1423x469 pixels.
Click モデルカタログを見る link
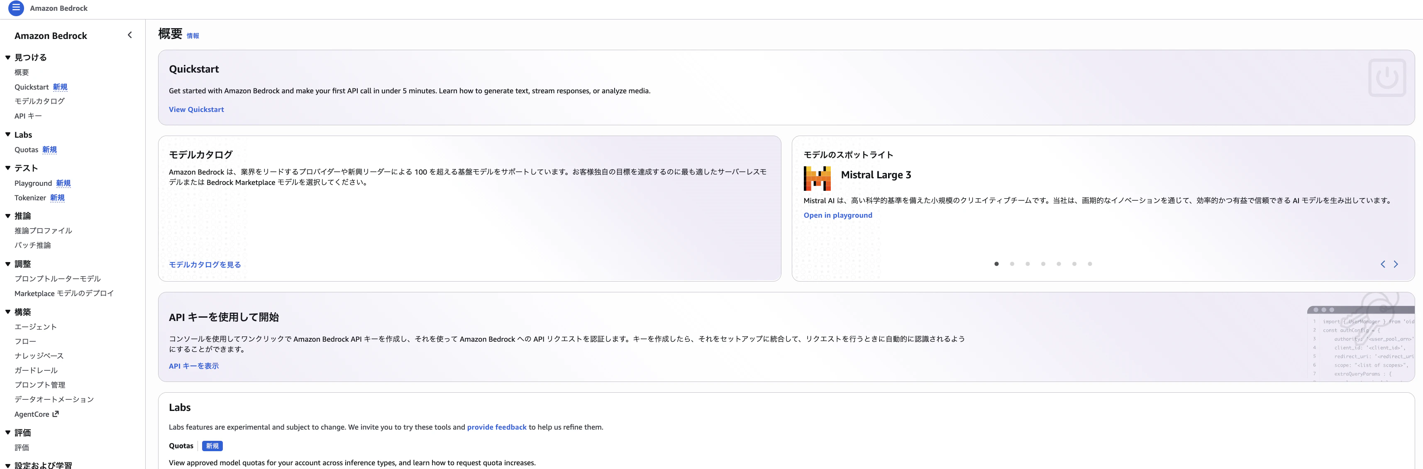205,265
